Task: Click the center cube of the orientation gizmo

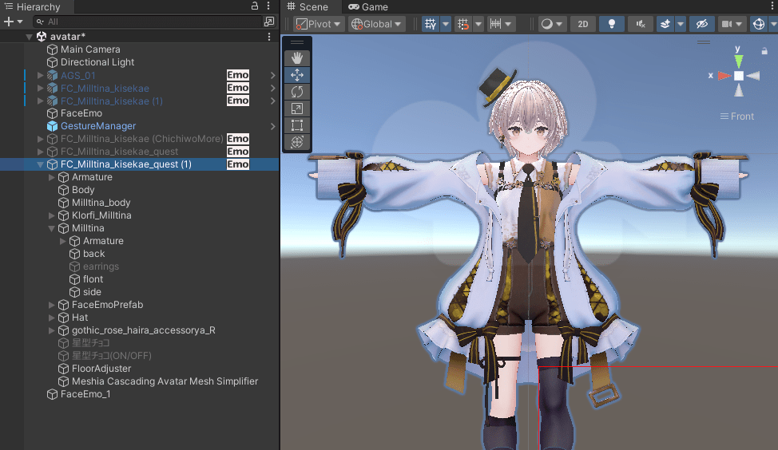Action: pyautogui.click(x=739, y=76)
